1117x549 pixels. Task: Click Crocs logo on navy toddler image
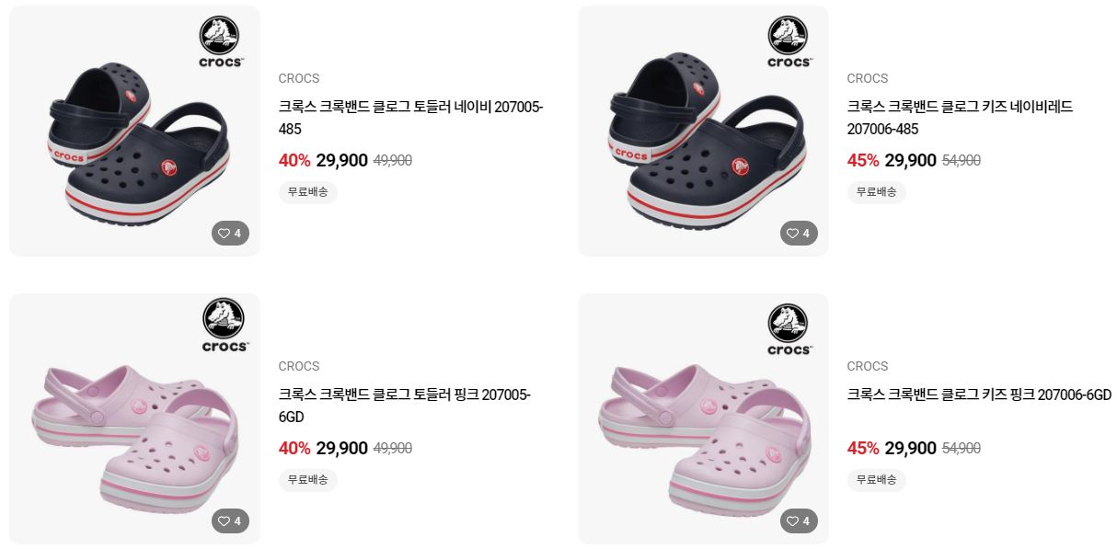222,42
